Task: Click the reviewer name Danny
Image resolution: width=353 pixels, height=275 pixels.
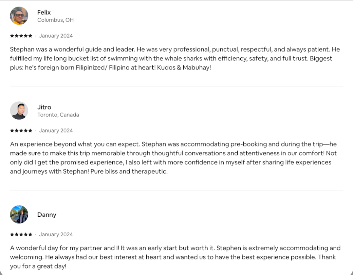Action: [x=47, y=215]
